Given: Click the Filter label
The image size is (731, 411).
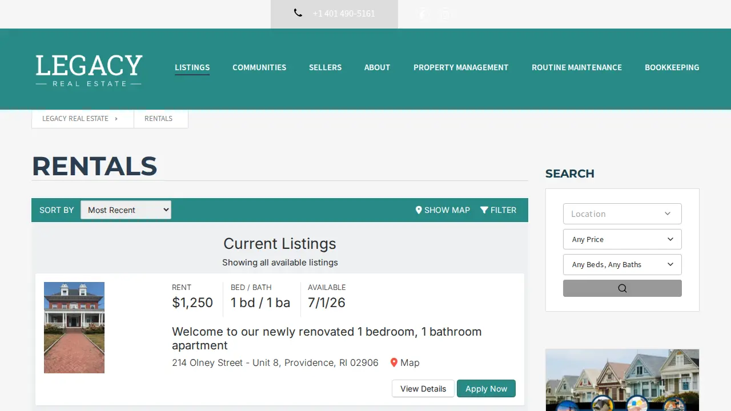Looking at the screenshot, I should tap(503, 210).
